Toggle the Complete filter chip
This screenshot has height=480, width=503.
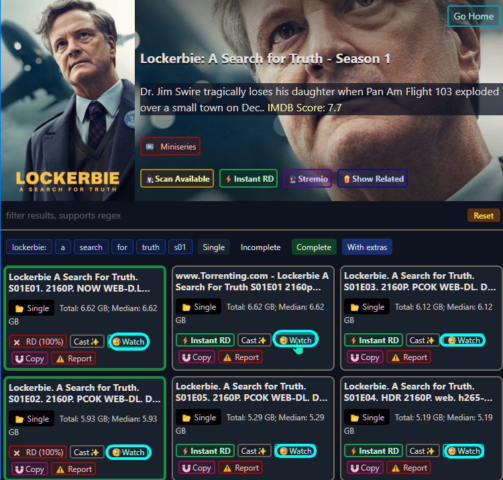(x=314, y=247)
